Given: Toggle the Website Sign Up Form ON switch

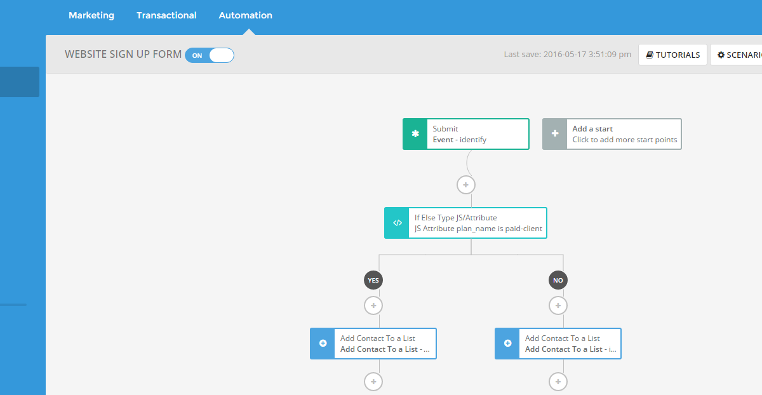Looking at the screenshot, I should [210, 55].
